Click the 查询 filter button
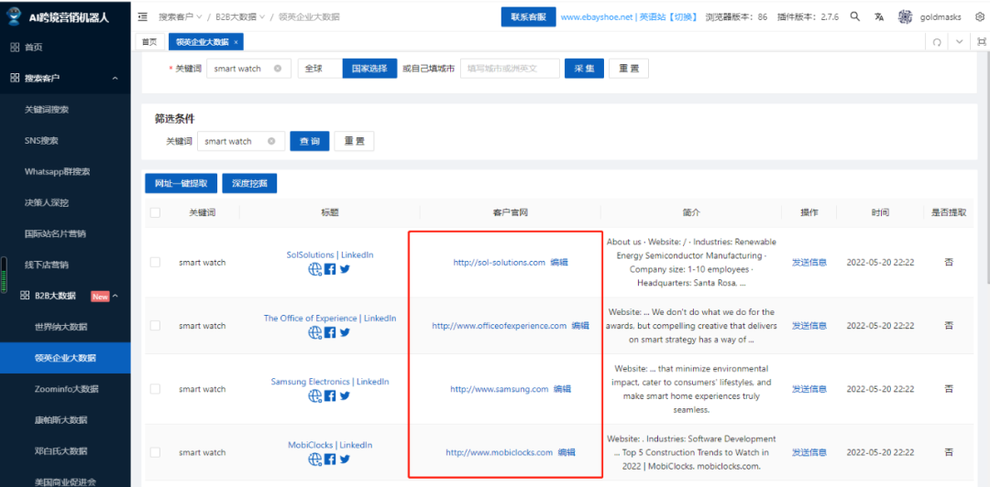The image size is (990, 487). [310, 141]
